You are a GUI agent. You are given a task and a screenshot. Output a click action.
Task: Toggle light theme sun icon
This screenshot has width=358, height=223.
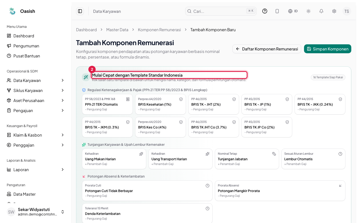(308, 11)
